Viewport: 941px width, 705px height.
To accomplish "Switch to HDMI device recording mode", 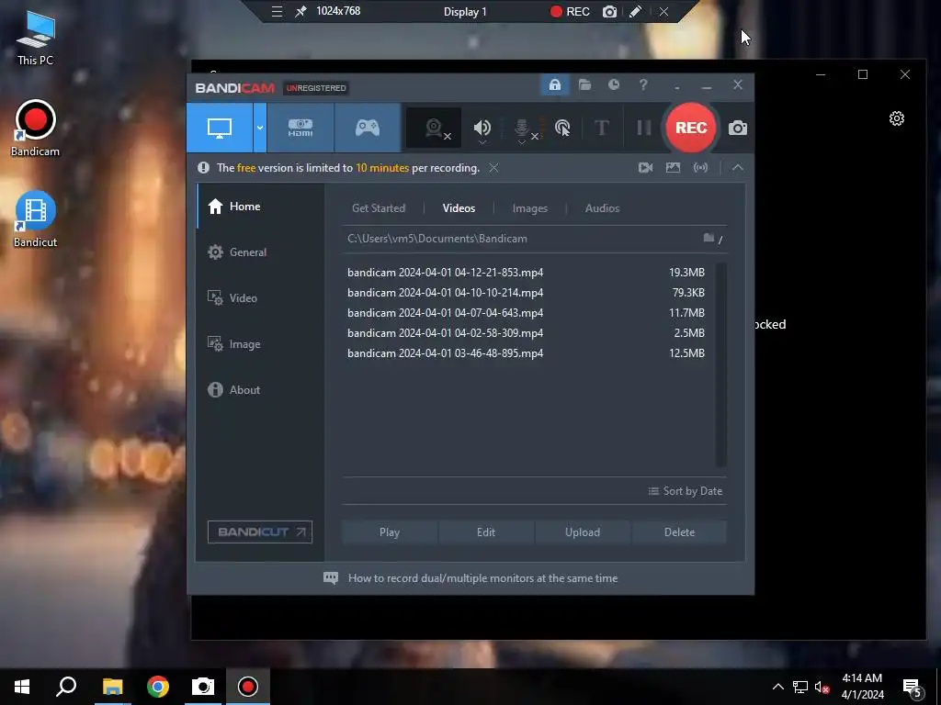I will [x=300, y=128].
